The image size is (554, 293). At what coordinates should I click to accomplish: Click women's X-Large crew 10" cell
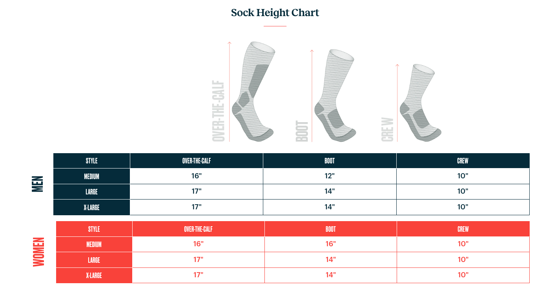coord(463,275)
